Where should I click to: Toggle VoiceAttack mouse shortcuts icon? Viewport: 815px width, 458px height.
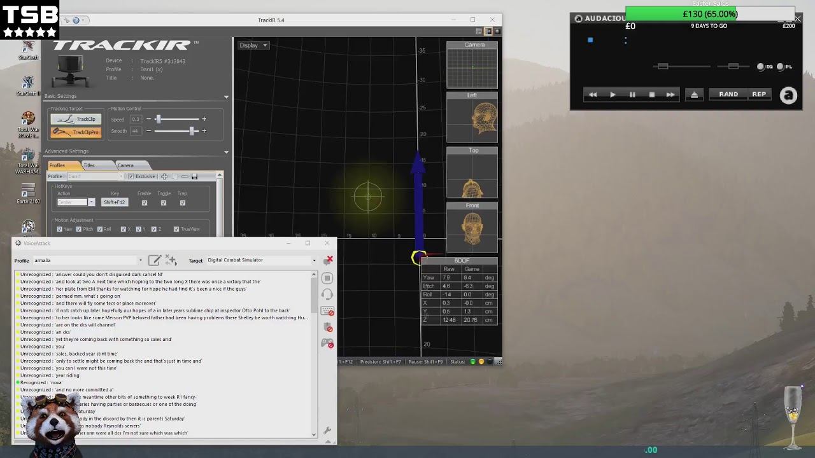pyautogui.click(x=329, y=327)
